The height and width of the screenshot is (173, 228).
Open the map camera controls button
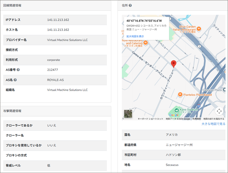[219, 111]
